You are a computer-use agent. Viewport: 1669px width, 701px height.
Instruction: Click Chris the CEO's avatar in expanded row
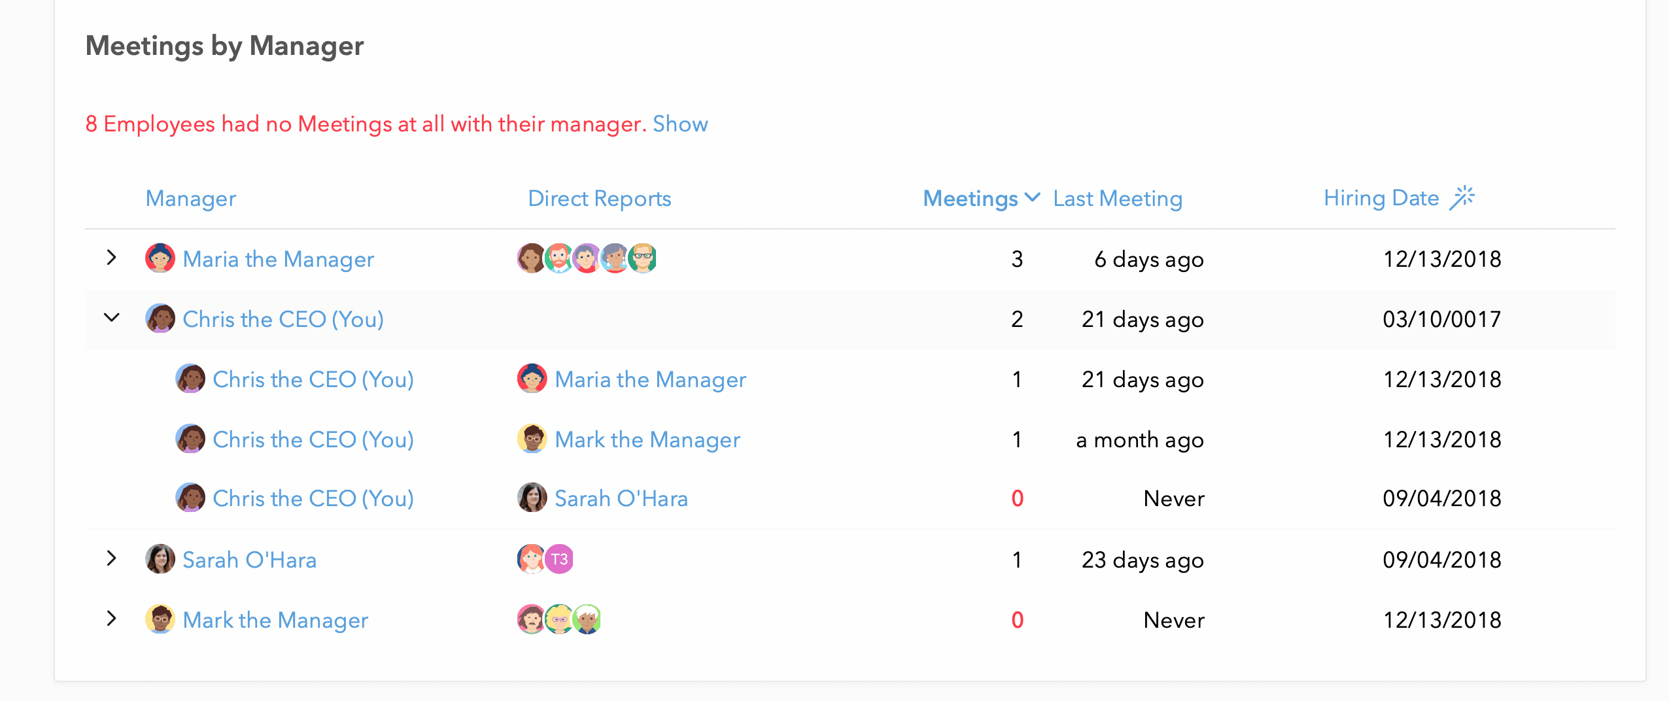pos(160,318)
